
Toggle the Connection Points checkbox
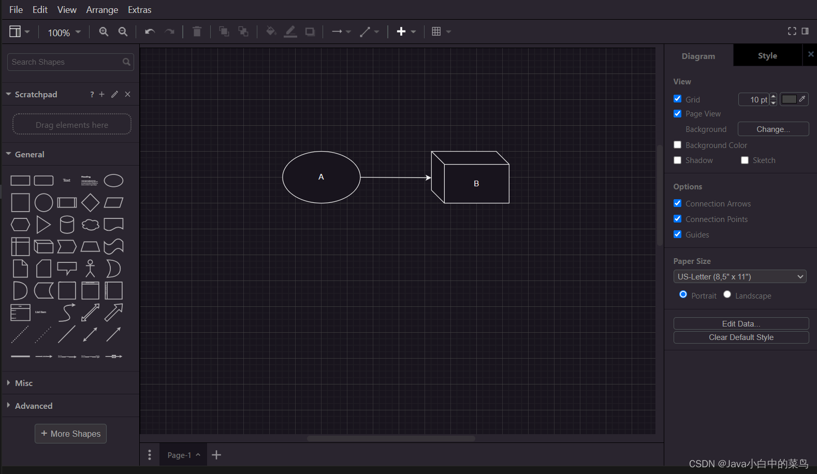click(677, 218)
